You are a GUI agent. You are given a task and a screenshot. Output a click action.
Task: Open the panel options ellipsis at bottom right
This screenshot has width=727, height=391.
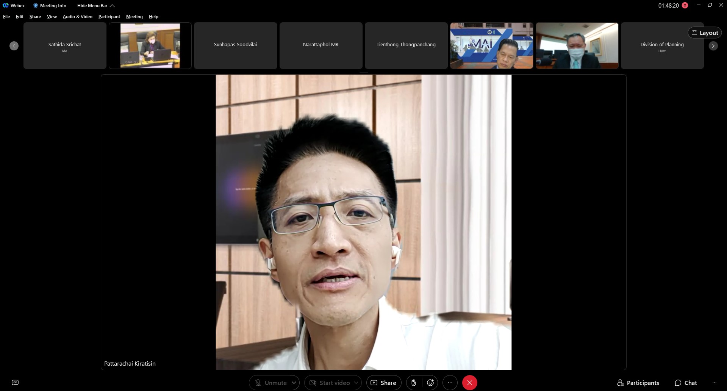(714, 383)
